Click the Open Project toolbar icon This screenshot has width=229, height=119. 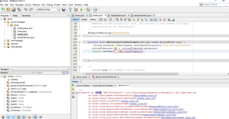point(13,10)
